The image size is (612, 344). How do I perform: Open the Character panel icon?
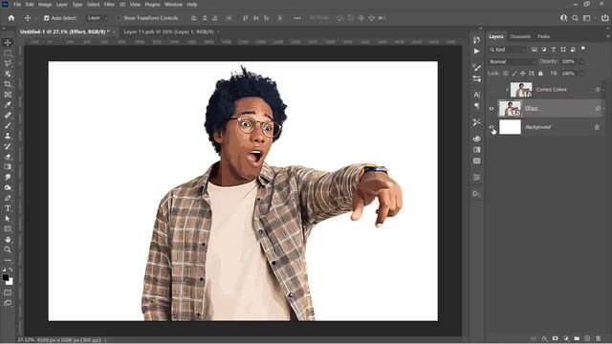pyautogui.click(x=476, y=95)
